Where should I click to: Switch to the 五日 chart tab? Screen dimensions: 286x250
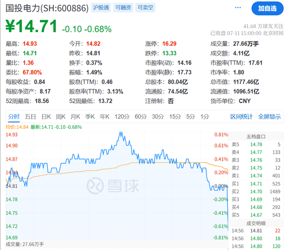(x=30, y=116)
